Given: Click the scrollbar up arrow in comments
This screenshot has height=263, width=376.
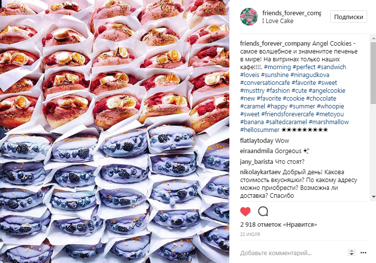Looking at the screenshot, I should 374,38.
